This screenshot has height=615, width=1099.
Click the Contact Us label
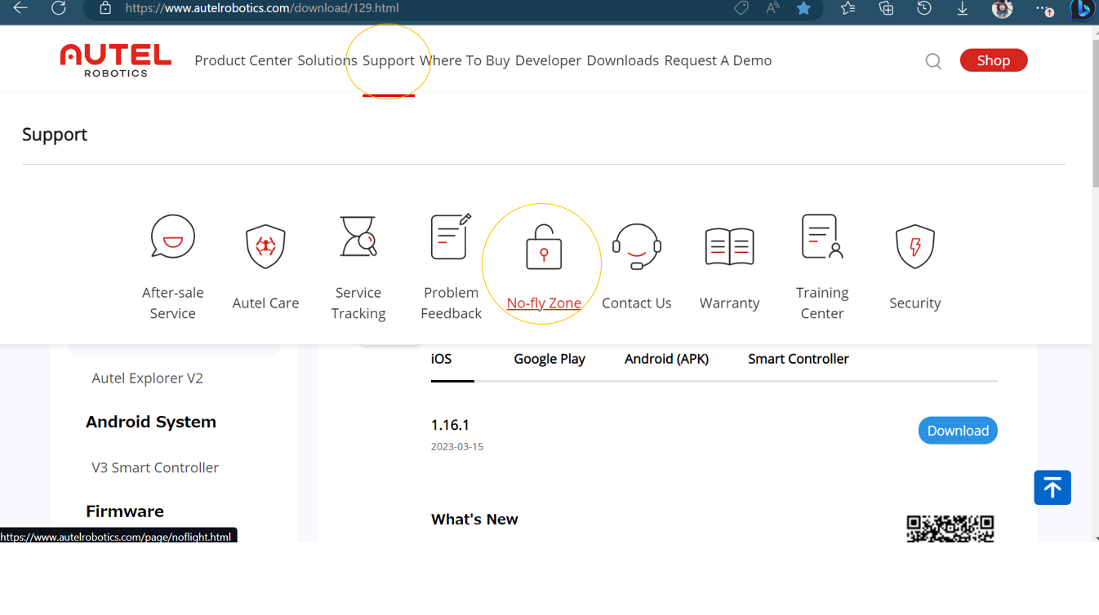[x=637, y=303]
